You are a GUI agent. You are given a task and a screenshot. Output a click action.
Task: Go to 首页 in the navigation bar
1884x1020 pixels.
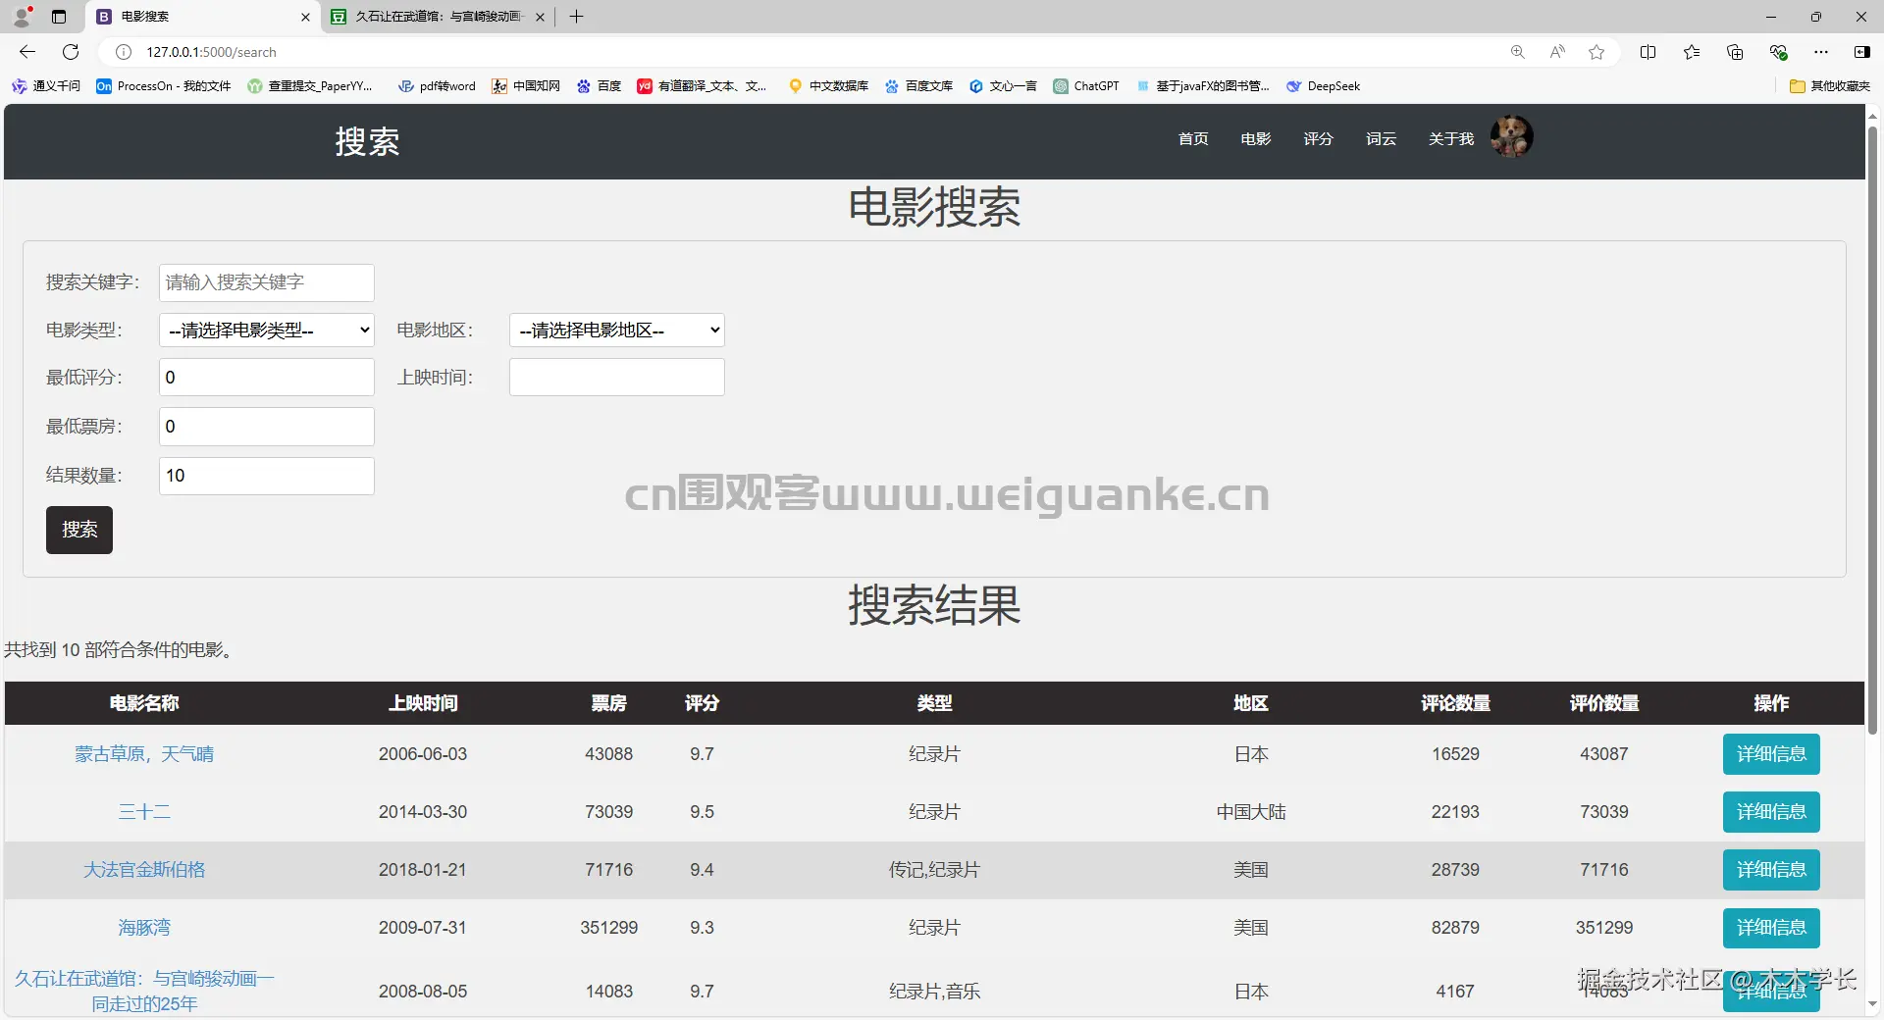(x=1193, y=139)
